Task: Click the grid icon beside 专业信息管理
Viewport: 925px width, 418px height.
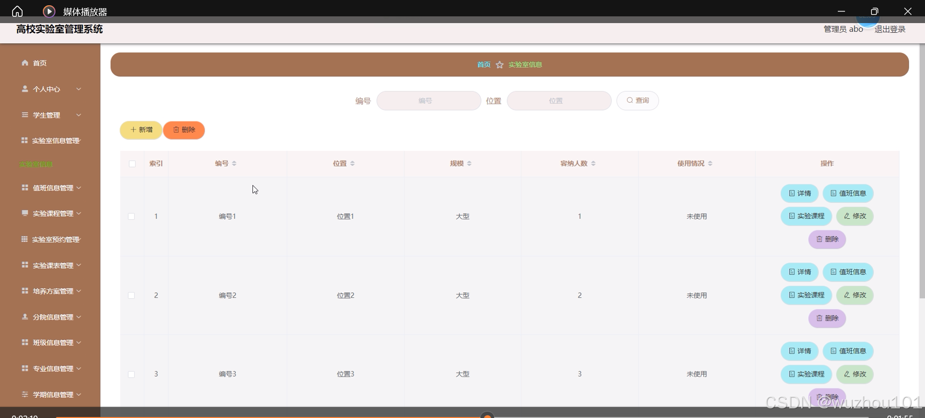Action: 25,368
